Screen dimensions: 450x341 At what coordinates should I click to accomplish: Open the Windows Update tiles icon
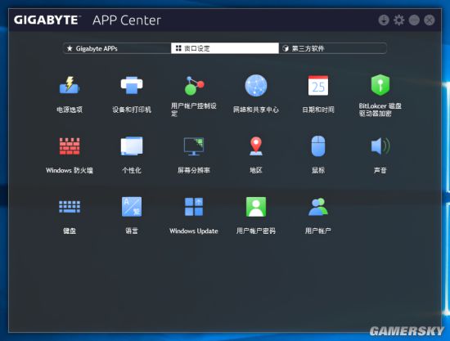pyautogui.click(x=194, y=207)
